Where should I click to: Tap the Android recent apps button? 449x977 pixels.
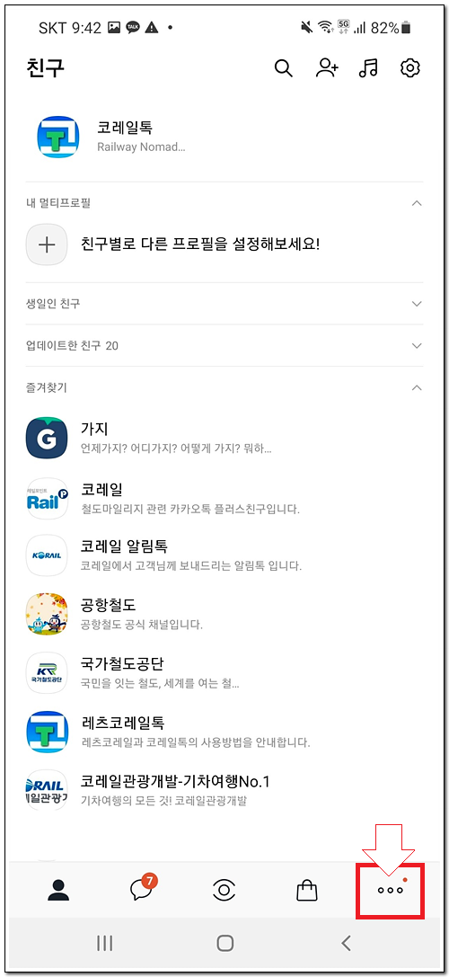point(104,943)
